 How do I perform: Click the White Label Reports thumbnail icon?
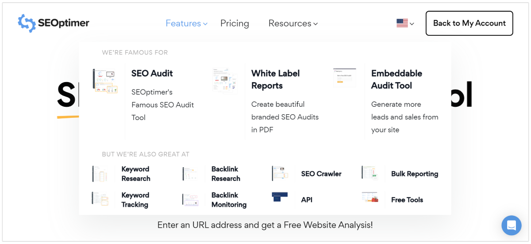225,81
